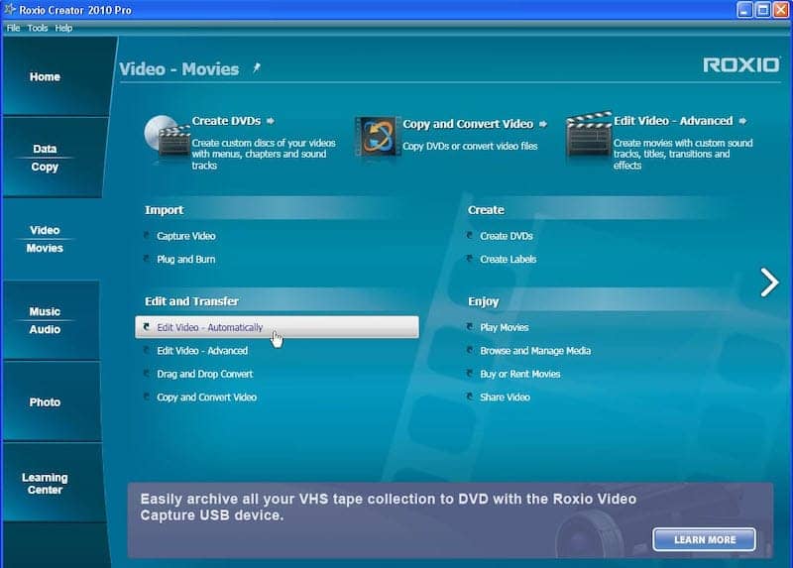The image size is (793, 568).
Task: Open Share Video link
Action: 506,398
